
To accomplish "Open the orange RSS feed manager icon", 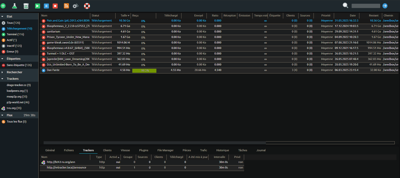I will [x=66, y=6].
